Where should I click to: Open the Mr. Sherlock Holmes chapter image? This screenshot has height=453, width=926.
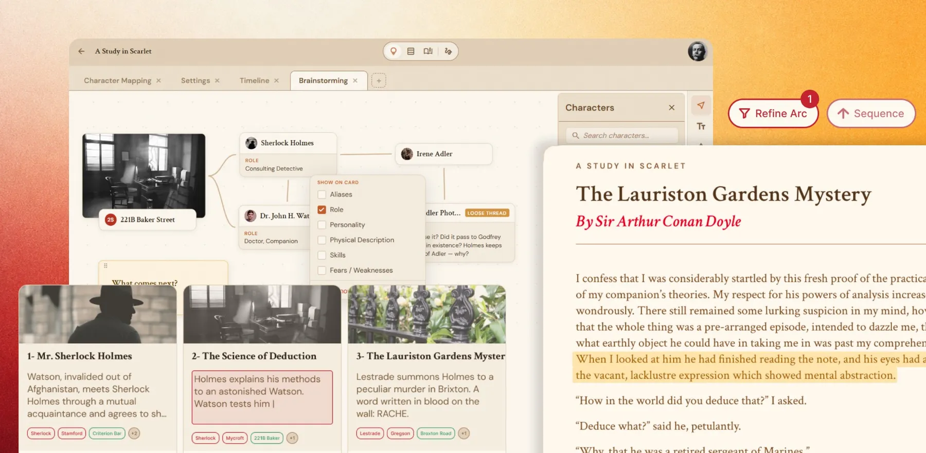click(98, 314)
